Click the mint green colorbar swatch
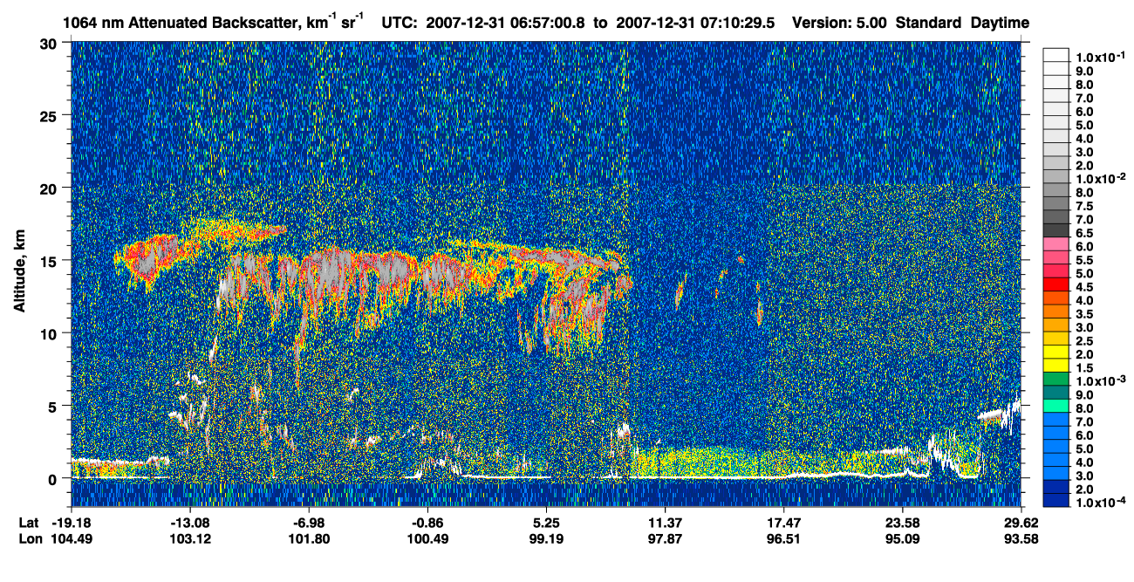1134x582 pixels. tap(1056, 406)
